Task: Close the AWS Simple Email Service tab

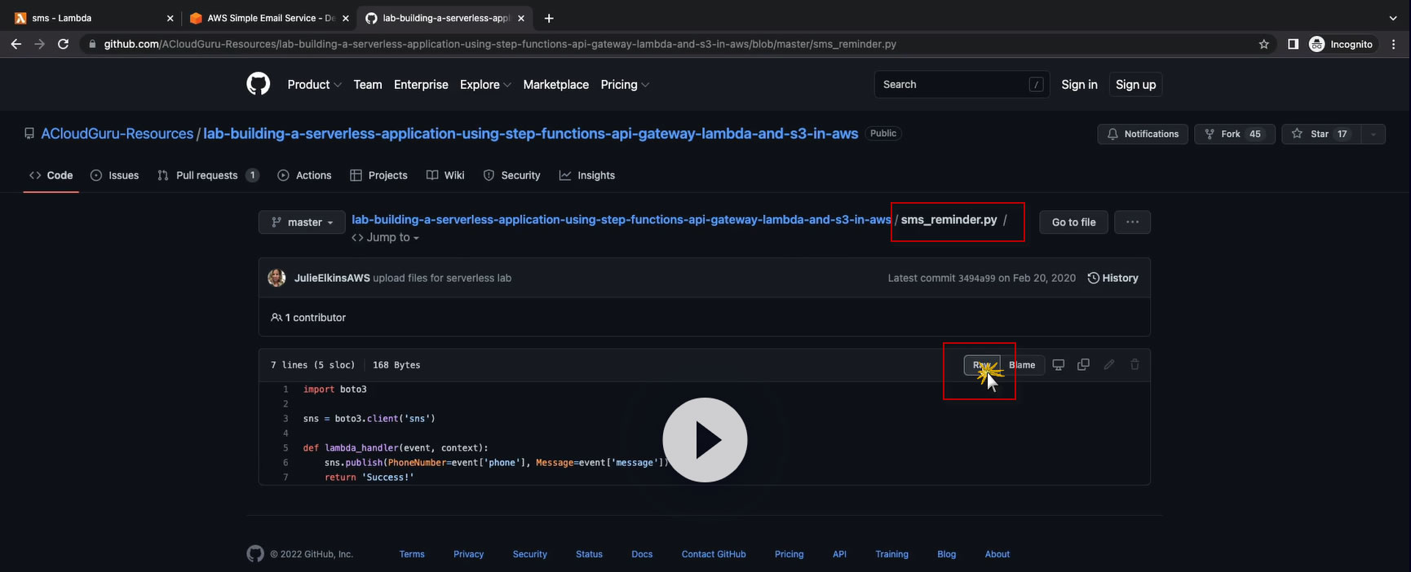Action: pyautogui.click(x=346, y=18)
